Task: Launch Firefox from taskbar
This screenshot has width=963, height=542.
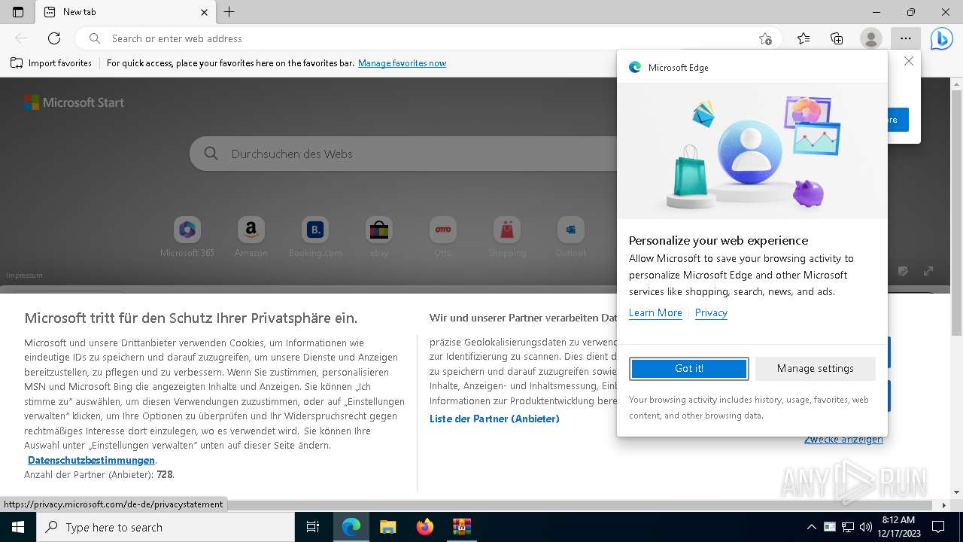Action: coord(425,527)
